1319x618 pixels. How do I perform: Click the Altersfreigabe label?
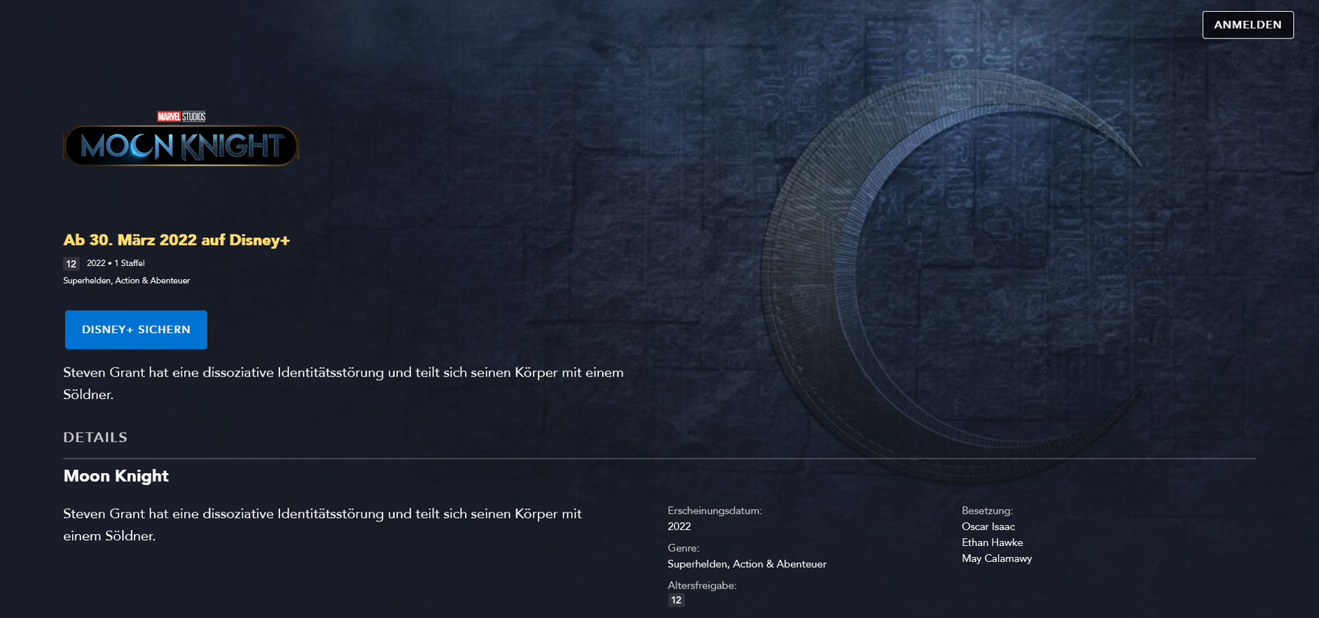702,585
